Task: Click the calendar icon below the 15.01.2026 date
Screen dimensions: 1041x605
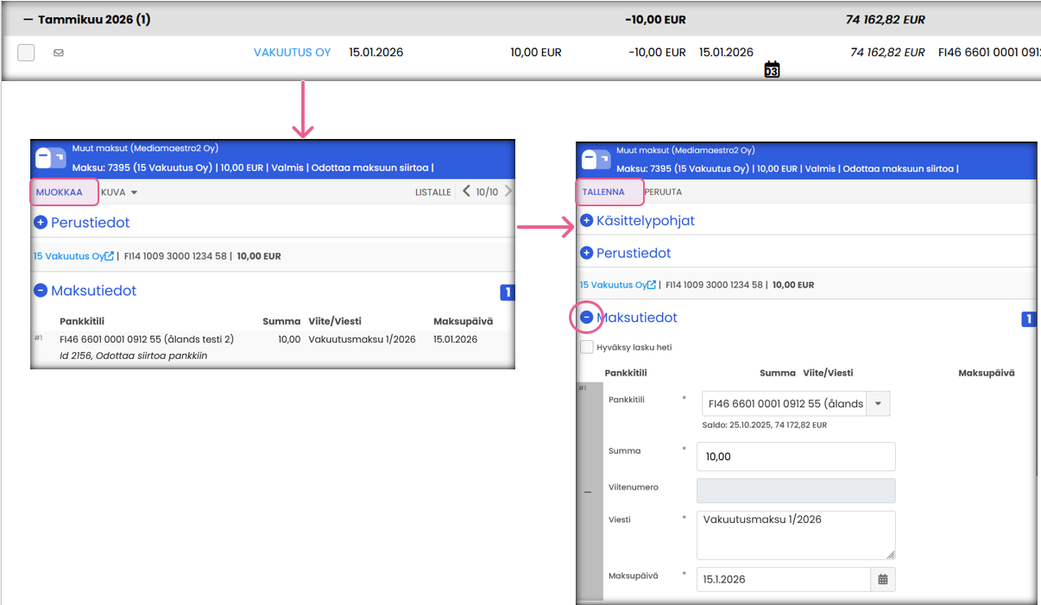Action: (x=772, y=70)
